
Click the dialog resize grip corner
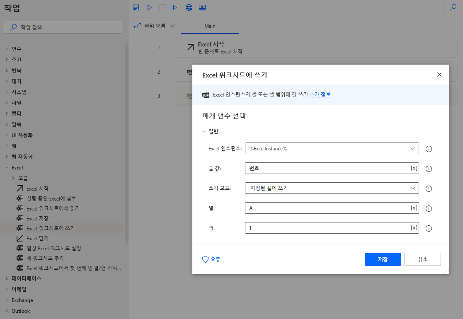click(x=446, y=271)
